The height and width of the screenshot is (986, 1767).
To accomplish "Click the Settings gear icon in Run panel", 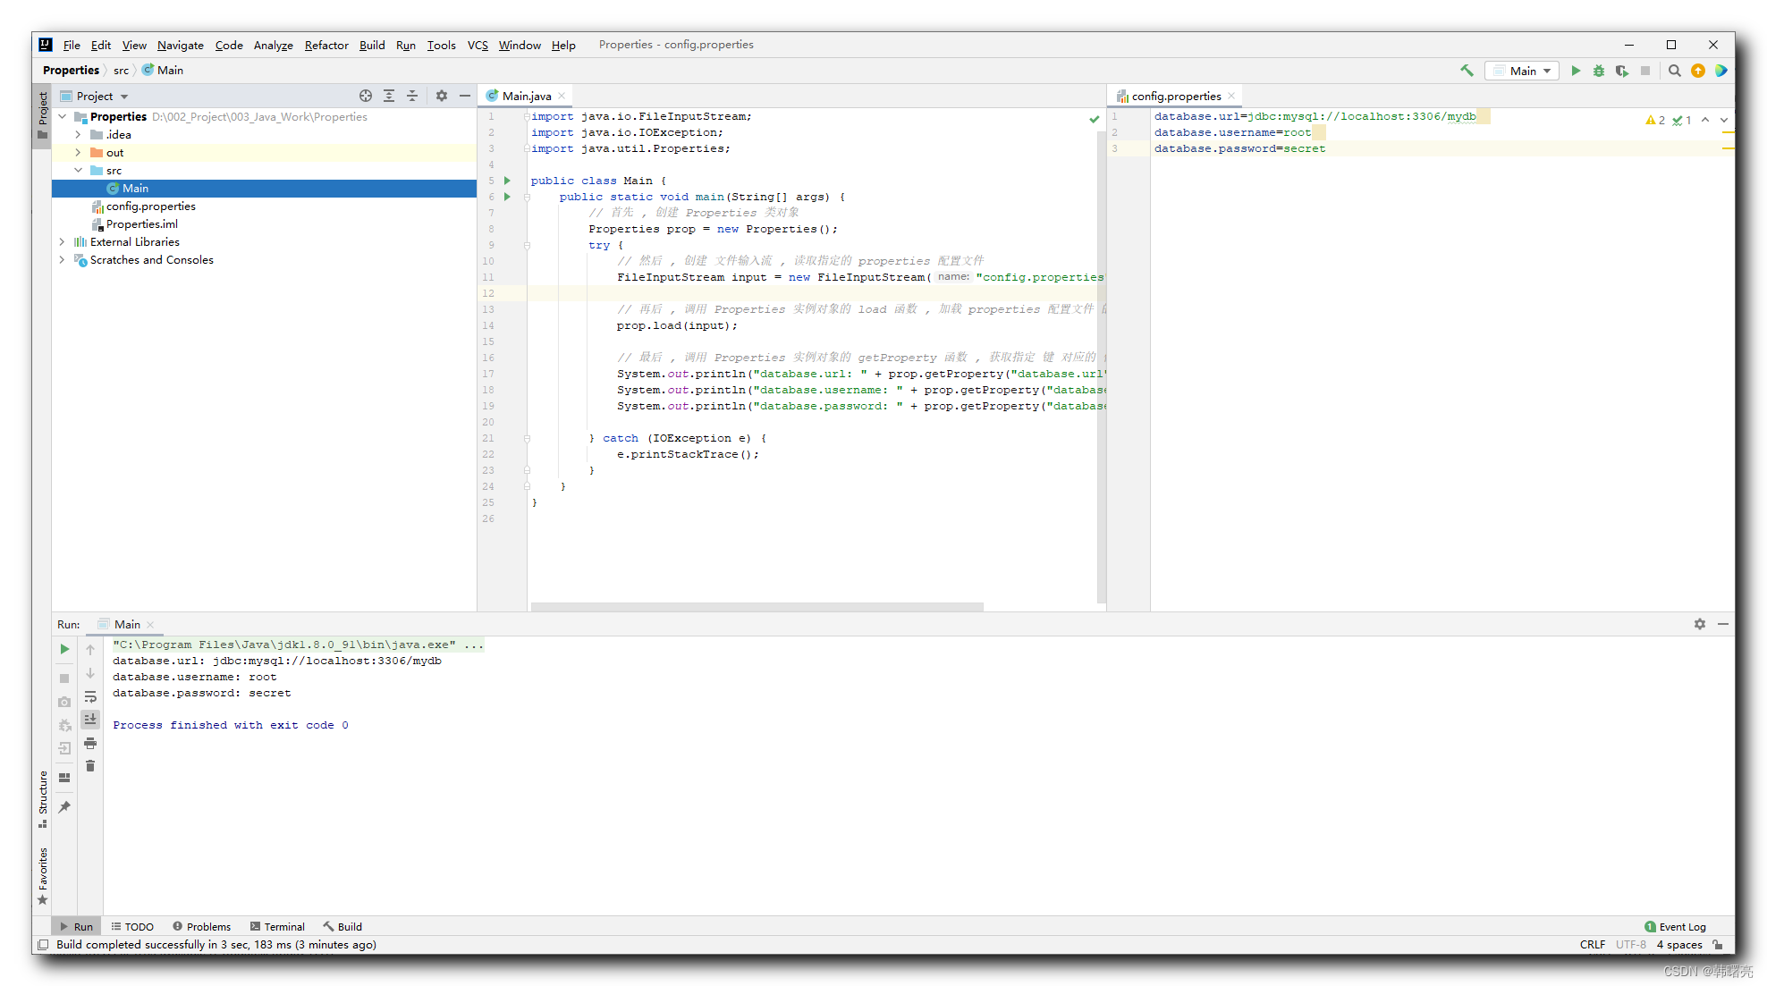I will pyautogui.click(x=1700, y=623).
